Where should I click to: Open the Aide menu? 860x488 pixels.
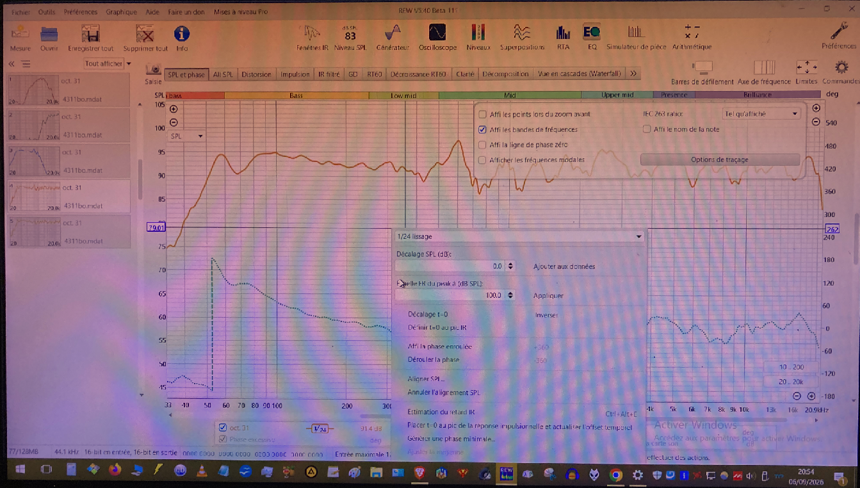tap(152, 12)
